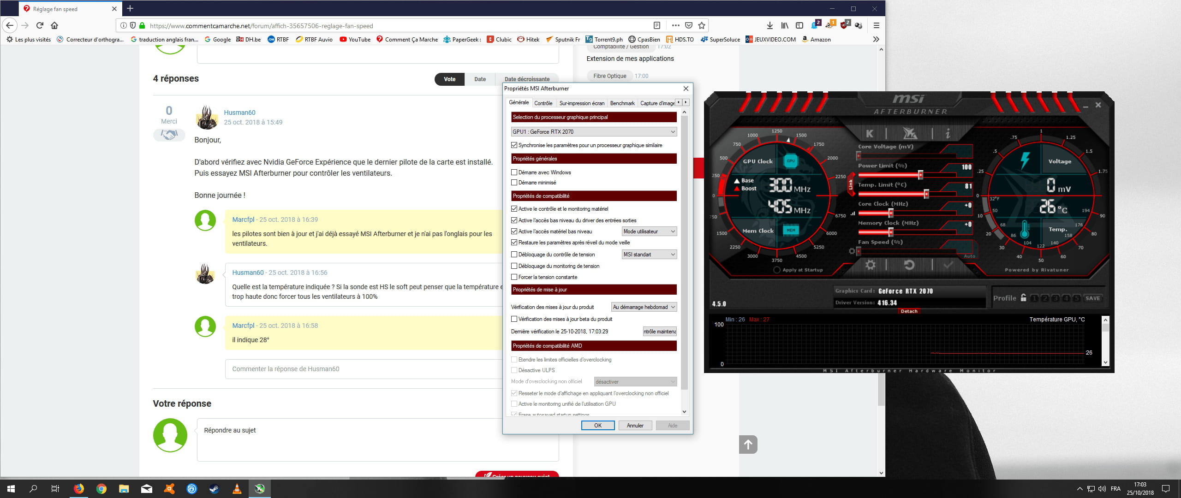Select profile slot 5 in Afterburner
1181x498 pixels.
[1076, 298]
